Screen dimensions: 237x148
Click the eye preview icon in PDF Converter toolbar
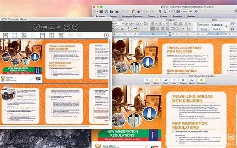pyautogui.click(x=6, y=35)
